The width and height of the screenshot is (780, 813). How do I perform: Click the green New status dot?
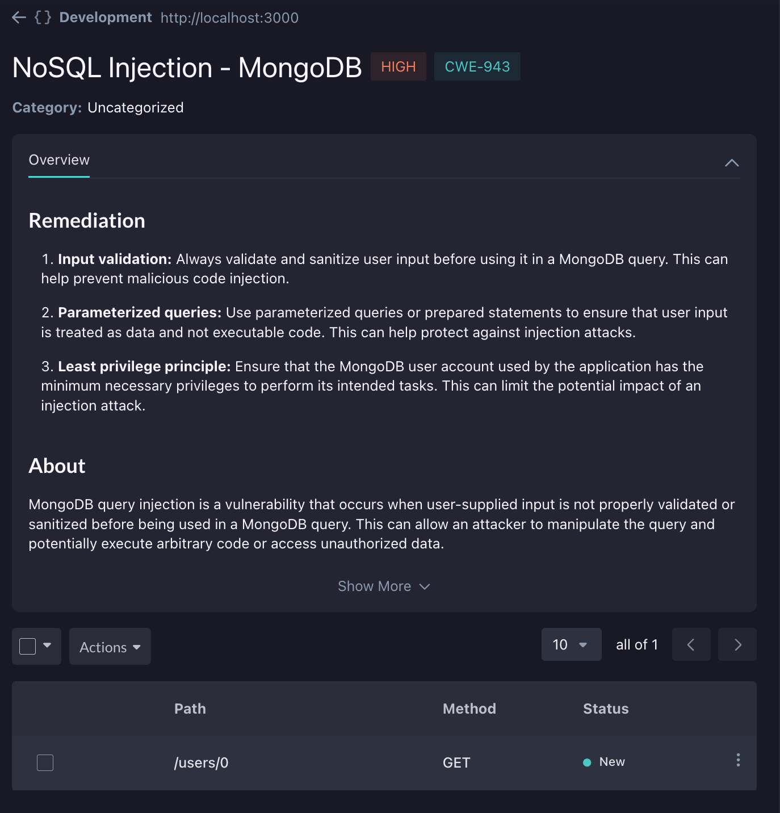click(x=587, y=762)
